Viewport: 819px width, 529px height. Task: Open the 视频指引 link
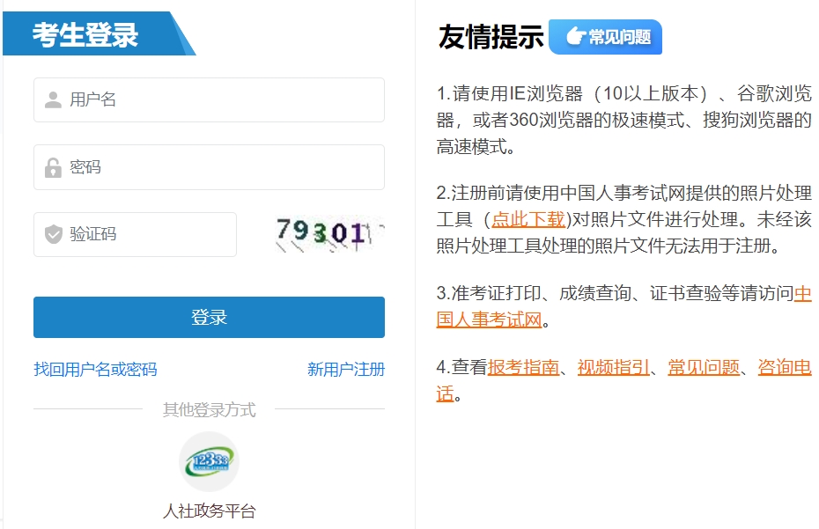(x=613, y=367)
